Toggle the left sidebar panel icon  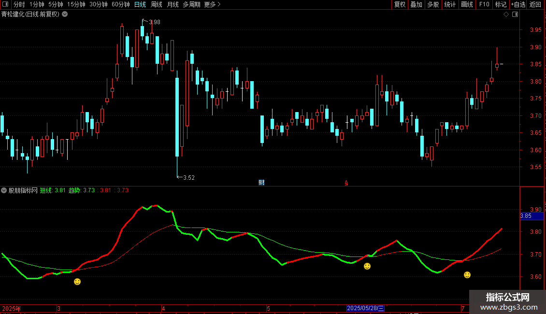pyautogui.click(x=5, y=4)
